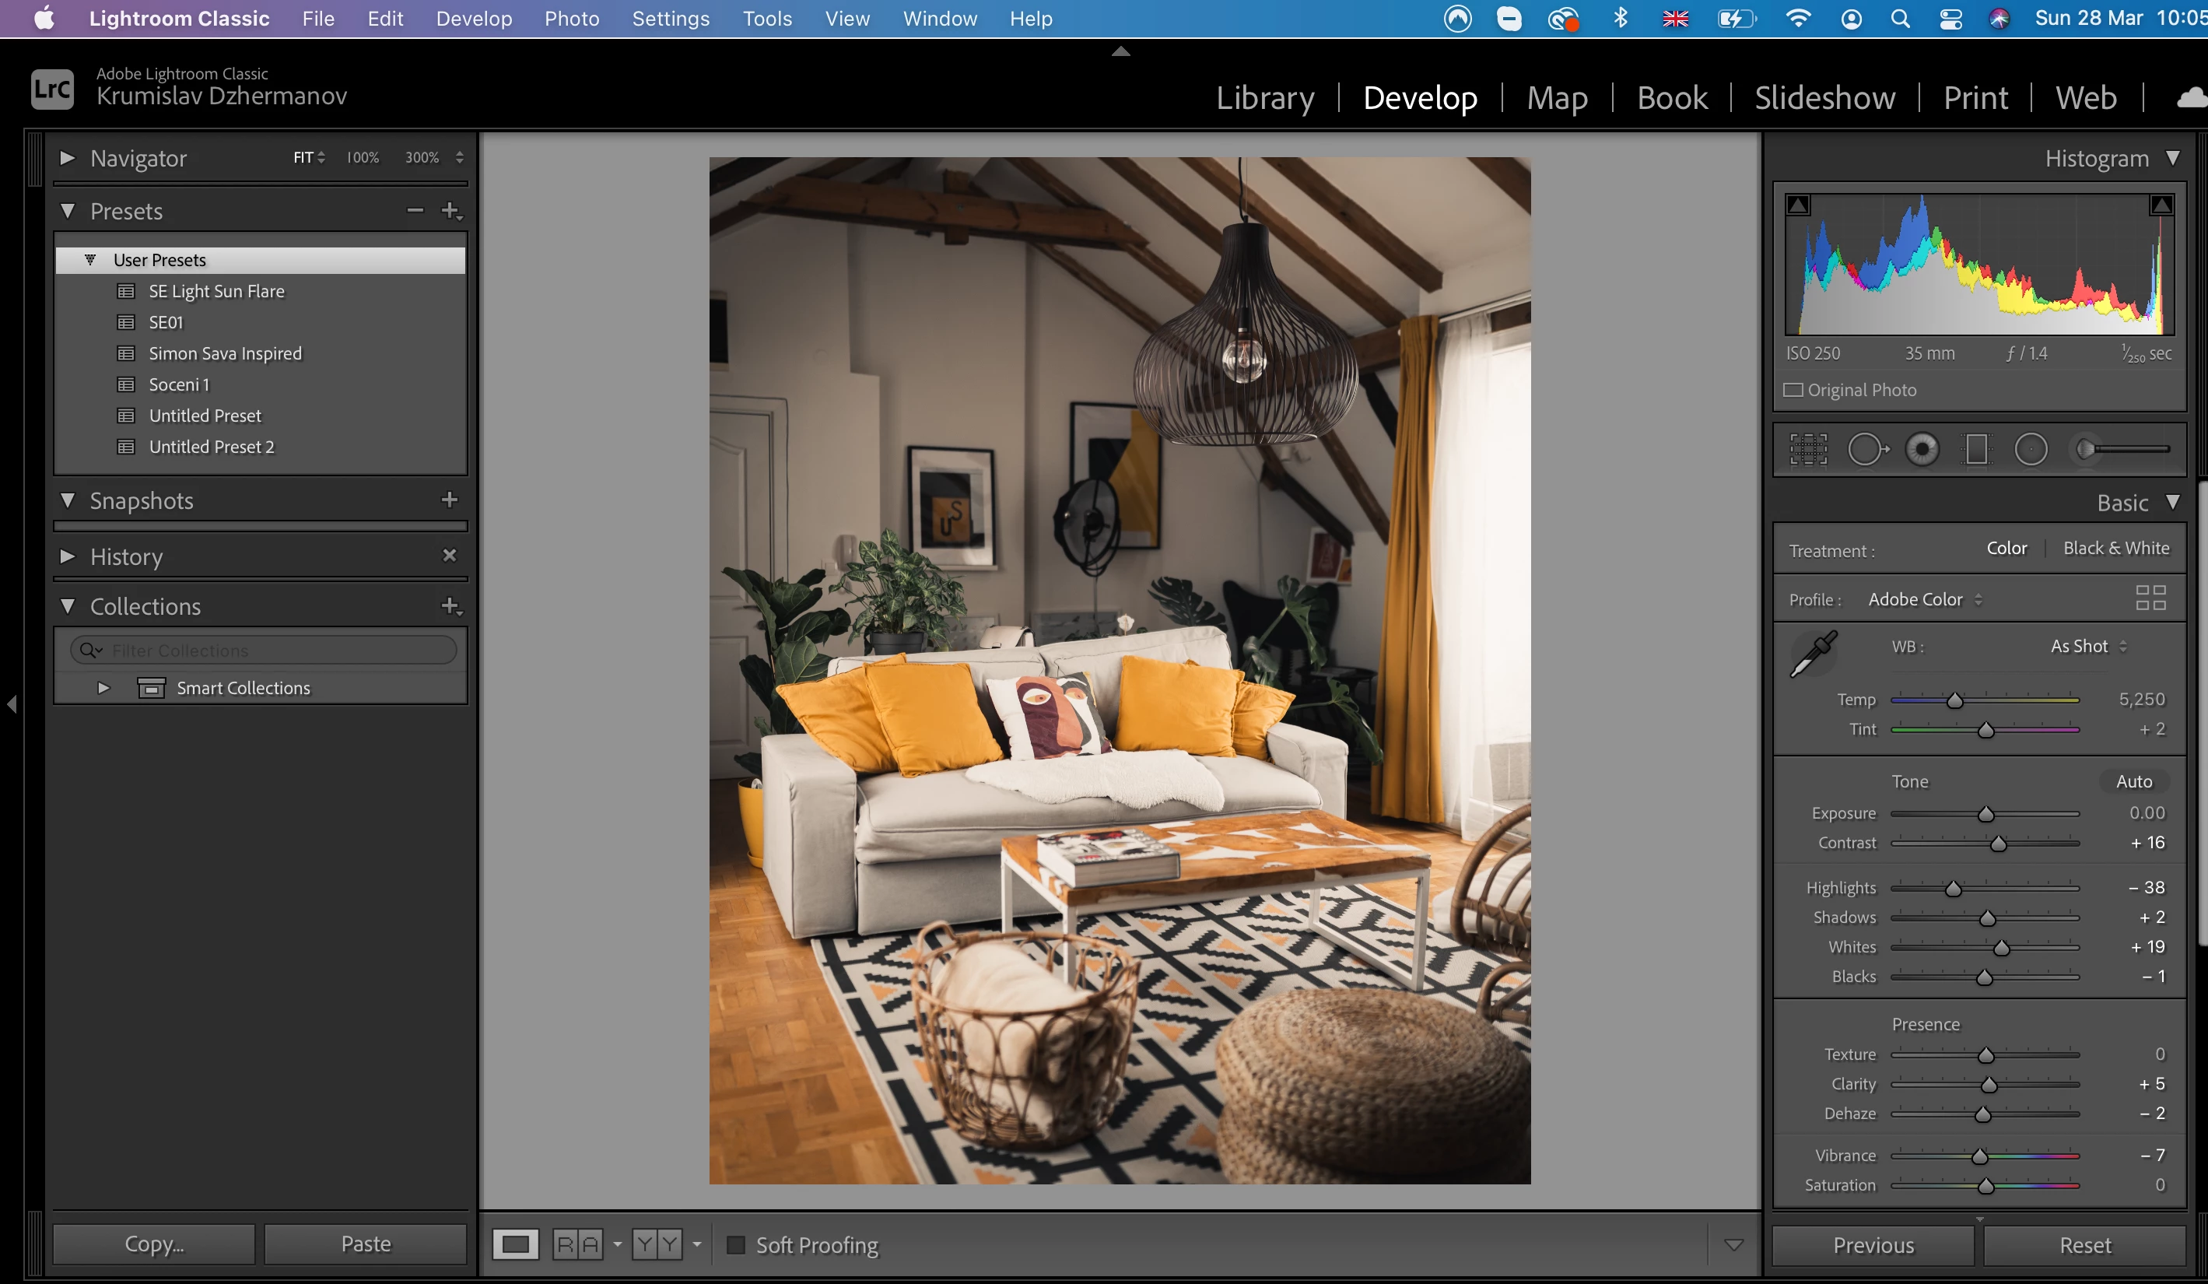
Task: Click the shadow clipping indicator in histogram
Action: click(1798, 205)
